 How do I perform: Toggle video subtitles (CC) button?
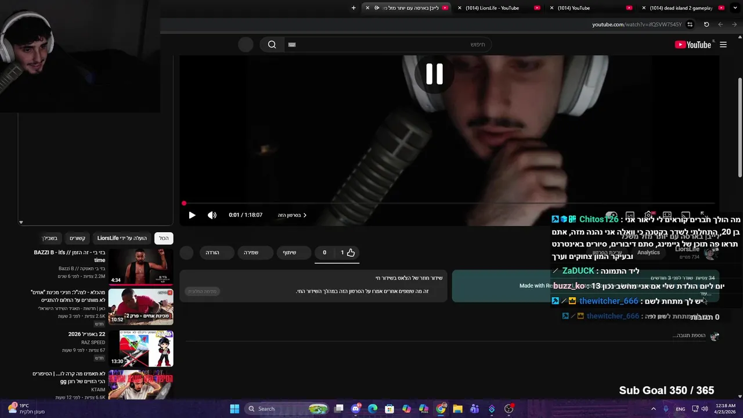pyautogui.click(x=630, y=215)
